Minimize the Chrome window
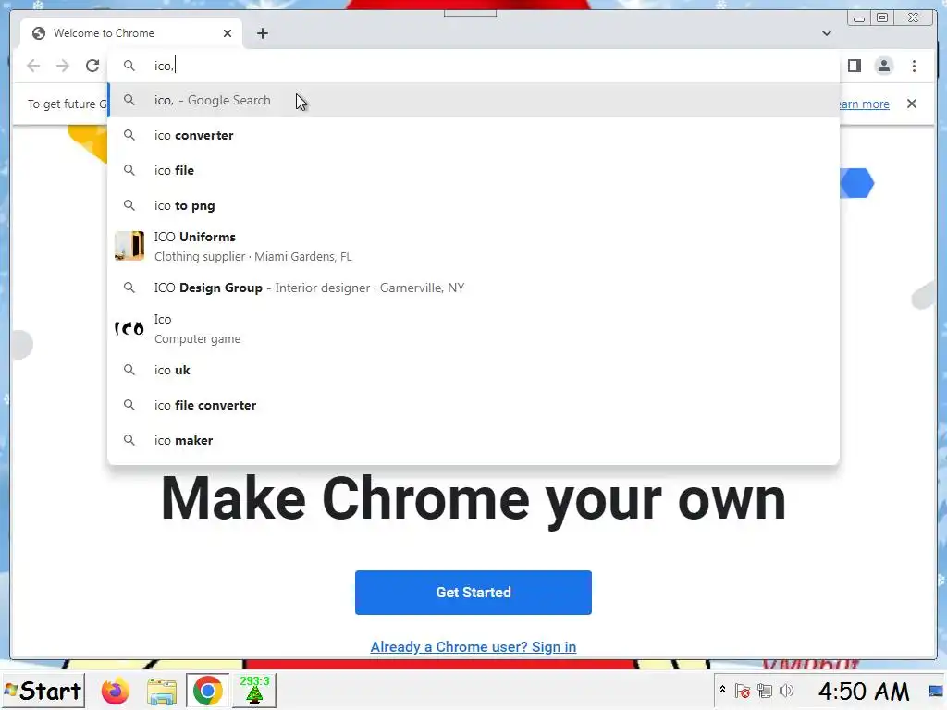This screenshot has height=710, width=947. pos(859,18)
